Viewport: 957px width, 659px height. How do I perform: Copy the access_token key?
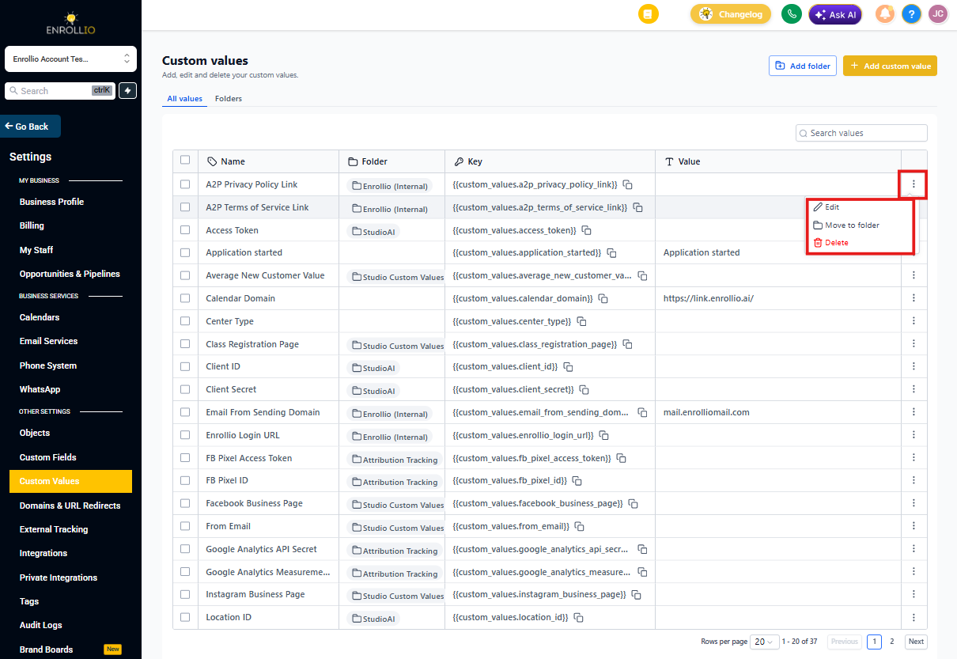[587, 230]
